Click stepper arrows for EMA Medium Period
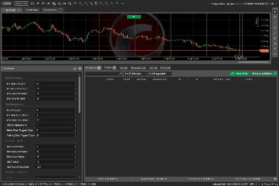The image size is (279, 186). [75, 152]
